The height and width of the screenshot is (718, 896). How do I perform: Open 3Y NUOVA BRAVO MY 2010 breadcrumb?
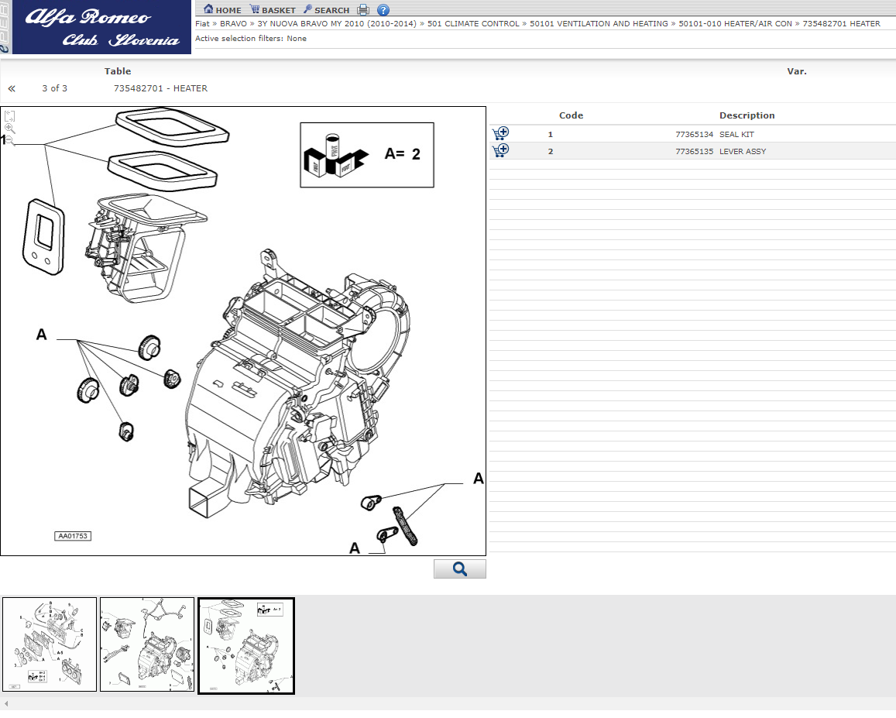pos(337,23)
